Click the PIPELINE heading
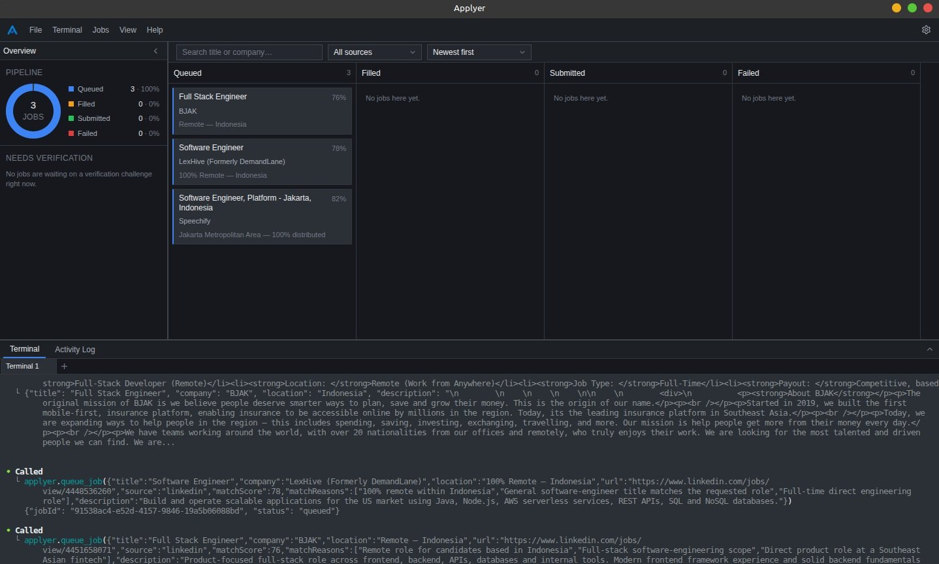 [24, 73]
